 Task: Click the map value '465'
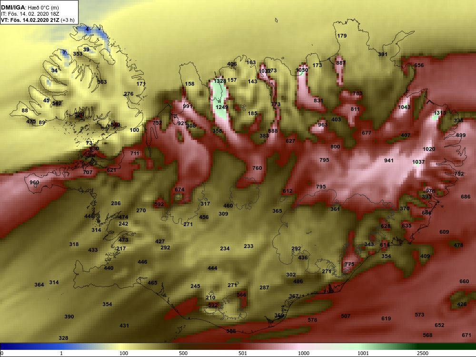pyautogui.click(x=152, y=283)
